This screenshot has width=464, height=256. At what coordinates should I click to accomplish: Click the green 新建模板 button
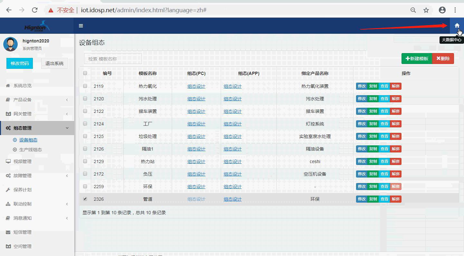[417, 59]
